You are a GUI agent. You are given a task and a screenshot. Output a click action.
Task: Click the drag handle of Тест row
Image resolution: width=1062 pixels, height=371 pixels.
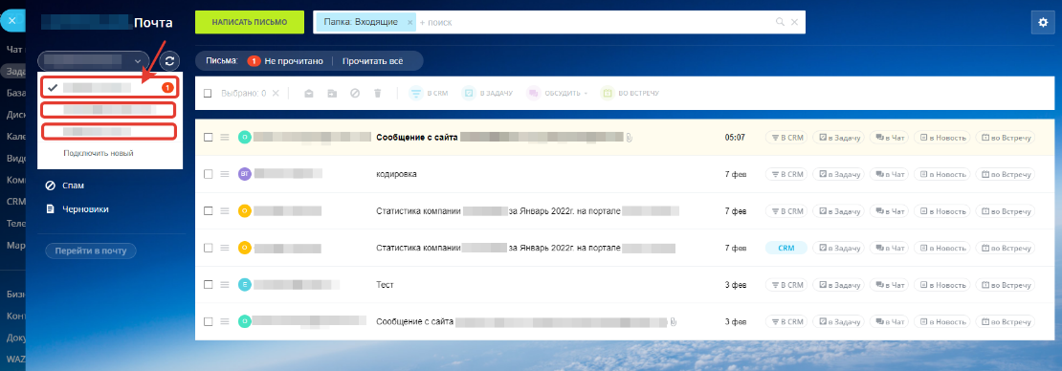pyautogui.click(x=226, y=285)
